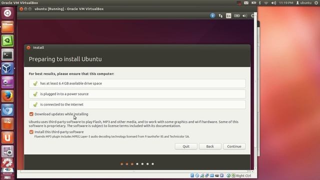Image resolution: width=320 pixels, height=180 pixels.
Task: Click the Quit button
Action: [x=186, y=146]
